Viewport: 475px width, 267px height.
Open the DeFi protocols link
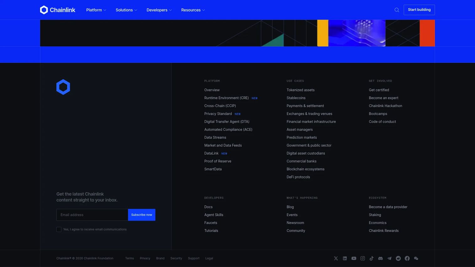click(298, 177)
